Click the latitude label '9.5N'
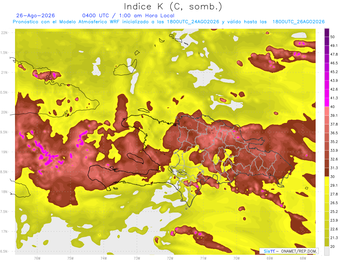This screenshot has height=262, width=340. [x=3, y=132]
